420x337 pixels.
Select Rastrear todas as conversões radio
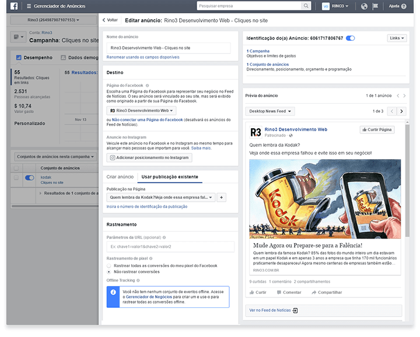pos(108,266)
